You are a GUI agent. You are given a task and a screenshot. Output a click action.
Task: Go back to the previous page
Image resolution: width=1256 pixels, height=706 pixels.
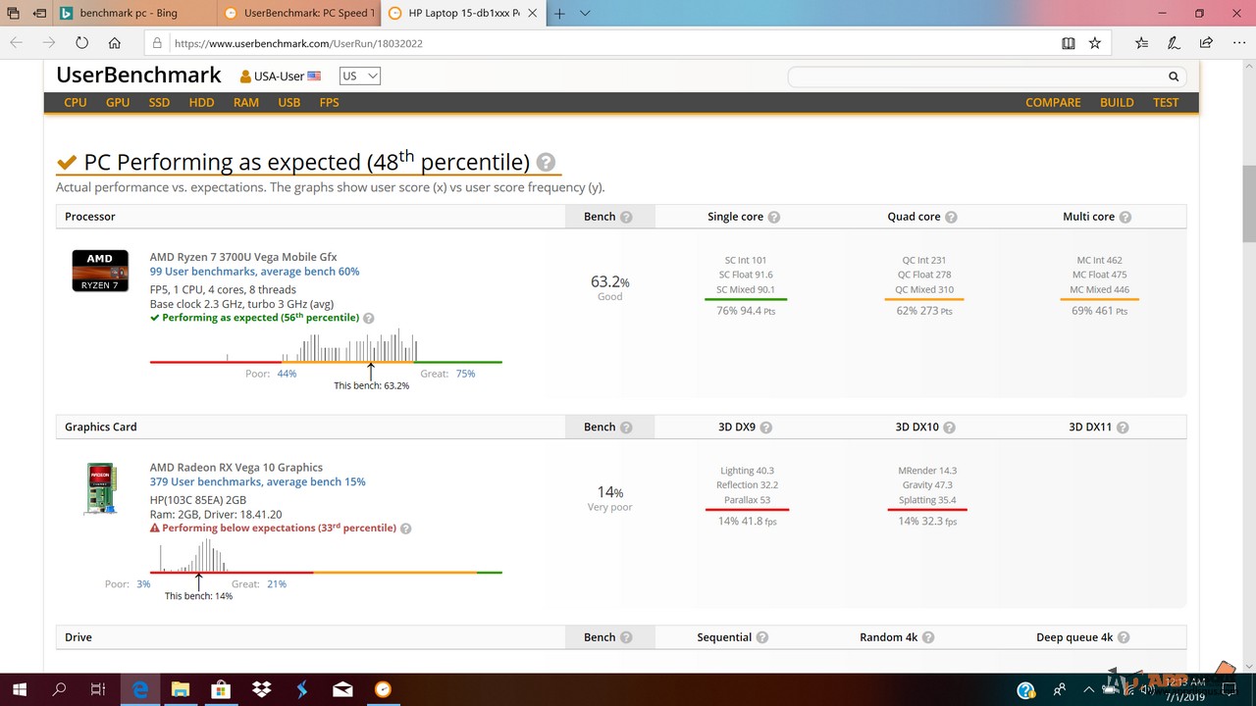pos(17,43)
